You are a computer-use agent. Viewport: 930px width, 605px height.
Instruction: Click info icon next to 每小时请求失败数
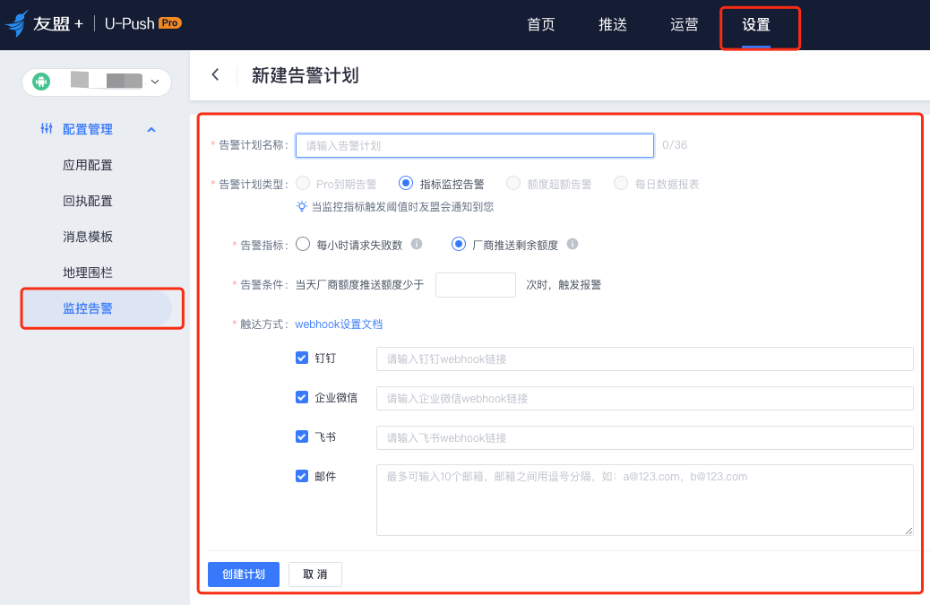417,244
